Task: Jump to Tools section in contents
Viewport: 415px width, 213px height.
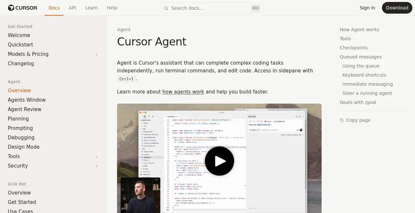Action: click(345, 39)
